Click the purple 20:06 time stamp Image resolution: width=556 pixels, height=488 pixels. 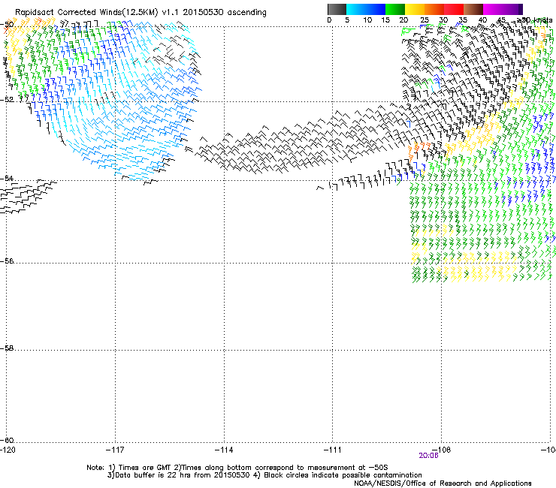coord(428,456)
